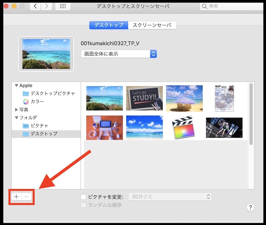The image size is (266, 225).
Task: Select デスクトップピクチャ in the sidebar
Action: (x=52, y=93)
